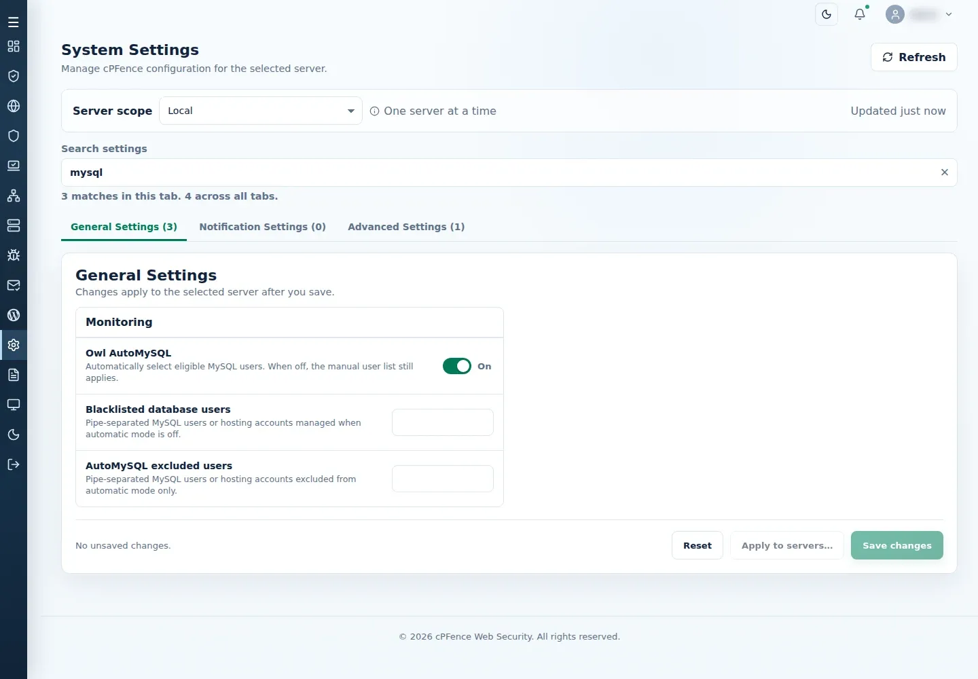Viewport: 978px width, 679px height.
Task: Click the envelope mail sidebar icon
Action: coord(14,285)
